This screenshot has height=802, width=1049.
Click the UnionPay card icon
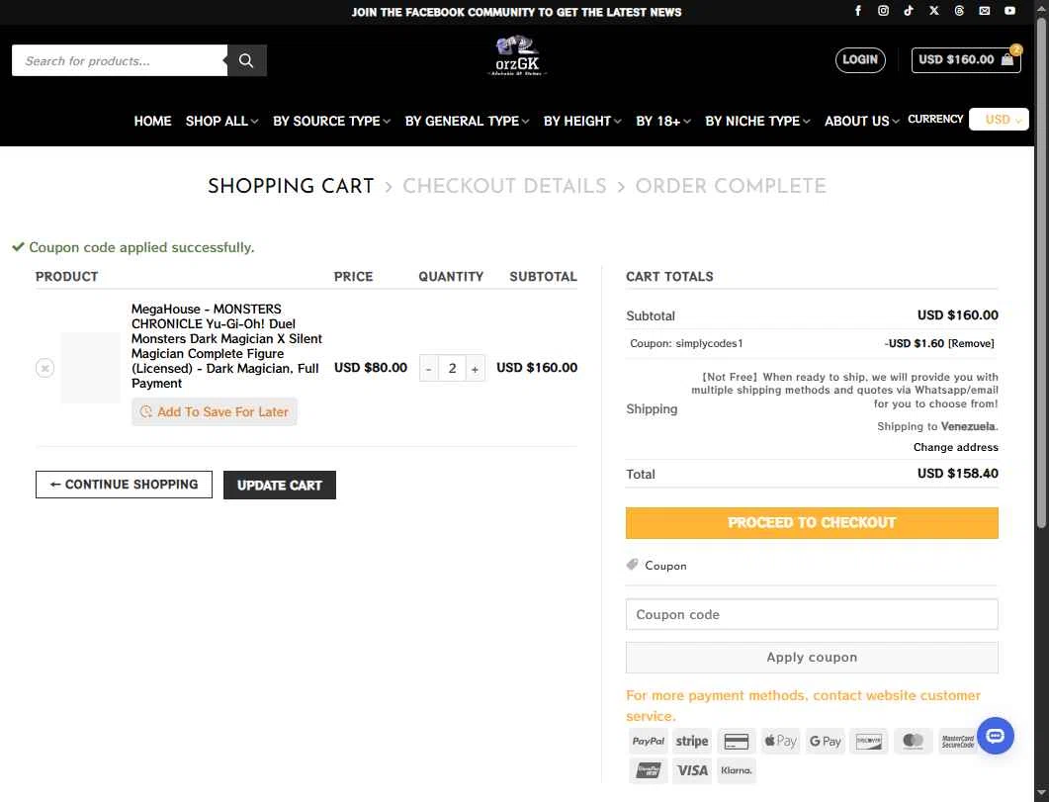(649, 770)
